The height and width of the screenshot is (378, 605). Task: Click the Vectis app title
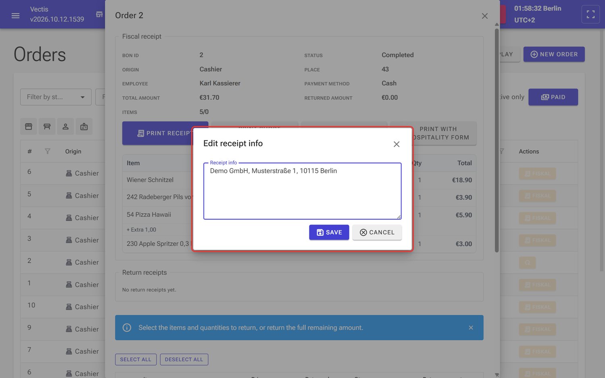tap(39, 9)
